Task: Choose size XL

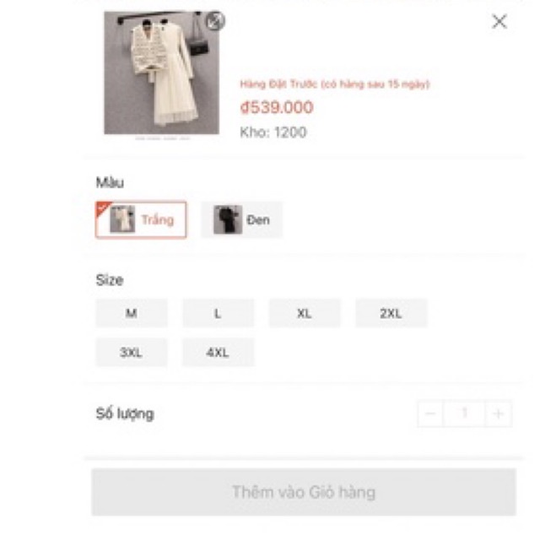Action: click(305, 313)
